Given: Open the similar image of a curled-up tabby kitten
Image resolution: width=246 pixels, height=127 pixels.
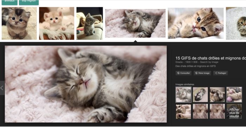Looking at the screenshot, I should (217, 95).
